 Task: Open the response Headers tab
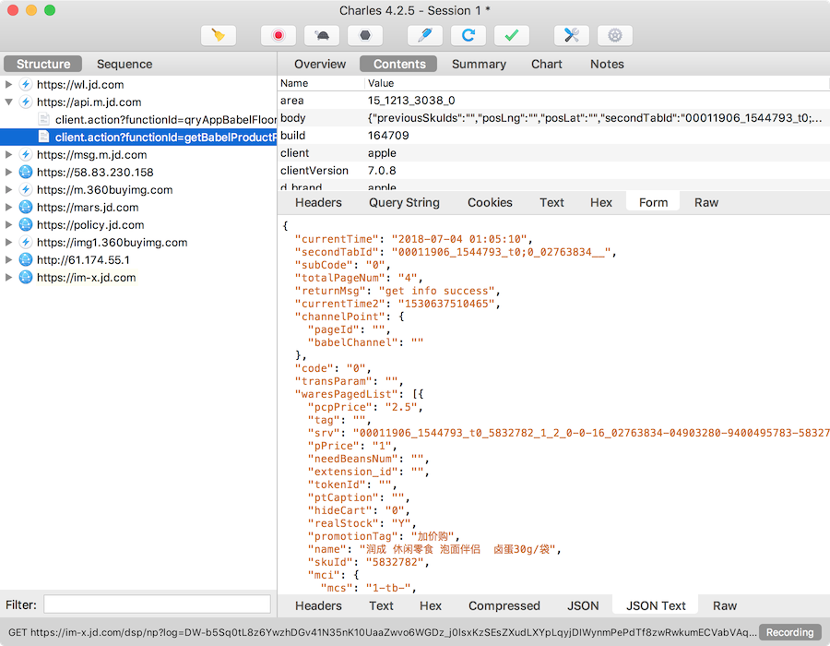[318, 605]
